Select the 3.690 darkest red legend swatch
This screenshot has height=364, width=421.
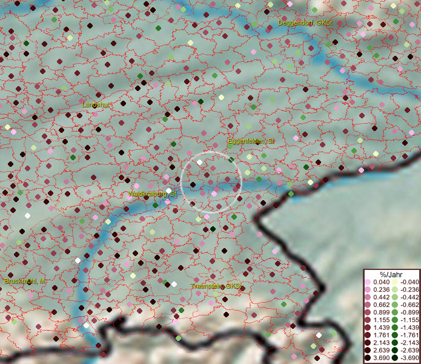pyautogui.click(x=370, y=359)
